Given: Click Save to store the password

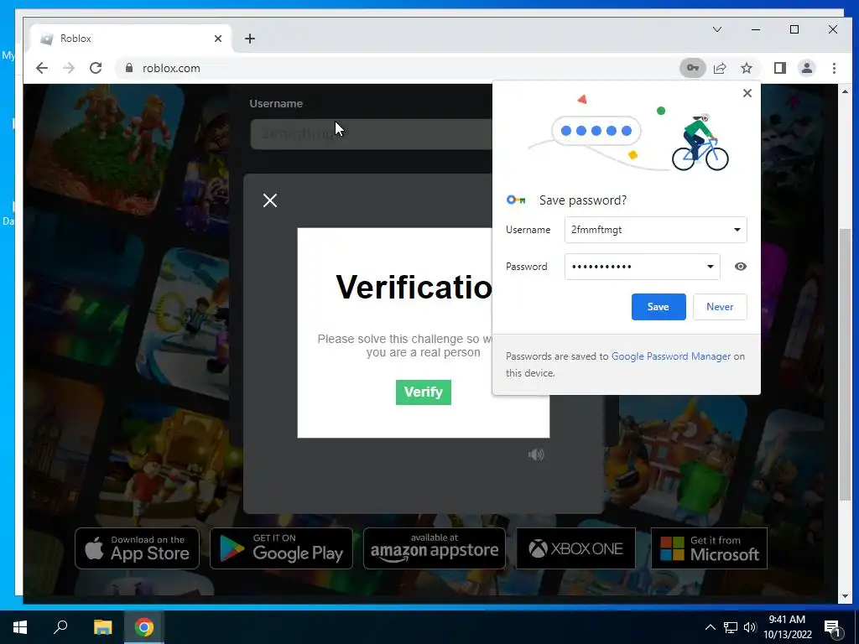Looking at the screenshot, I should [659, 307].
